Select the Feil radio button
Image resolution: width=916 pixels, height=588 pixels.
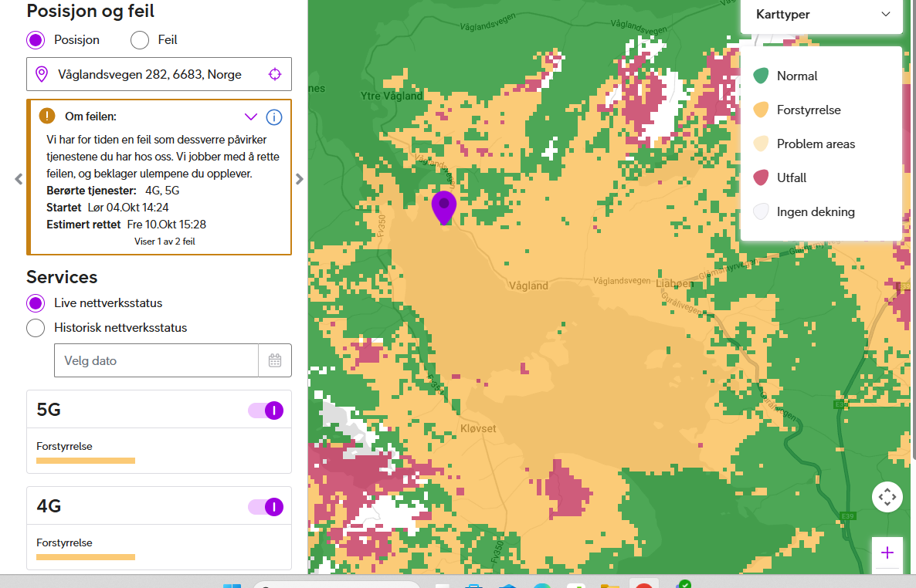click(140, 40)
